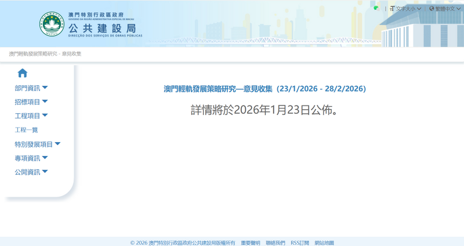Open the 網站地圖 footer link
The height and width of the screenshot is (246, 464).
[324, 243]
